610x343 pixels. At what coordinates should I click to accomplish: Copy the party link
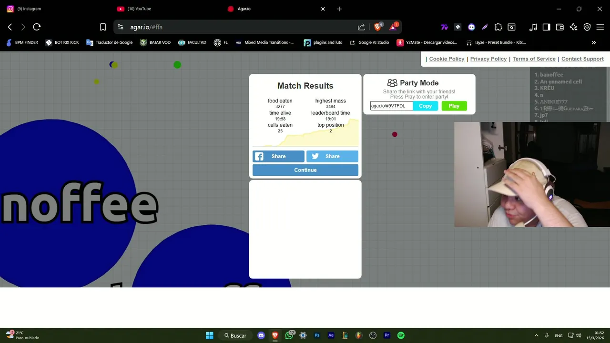coord(425,106)
